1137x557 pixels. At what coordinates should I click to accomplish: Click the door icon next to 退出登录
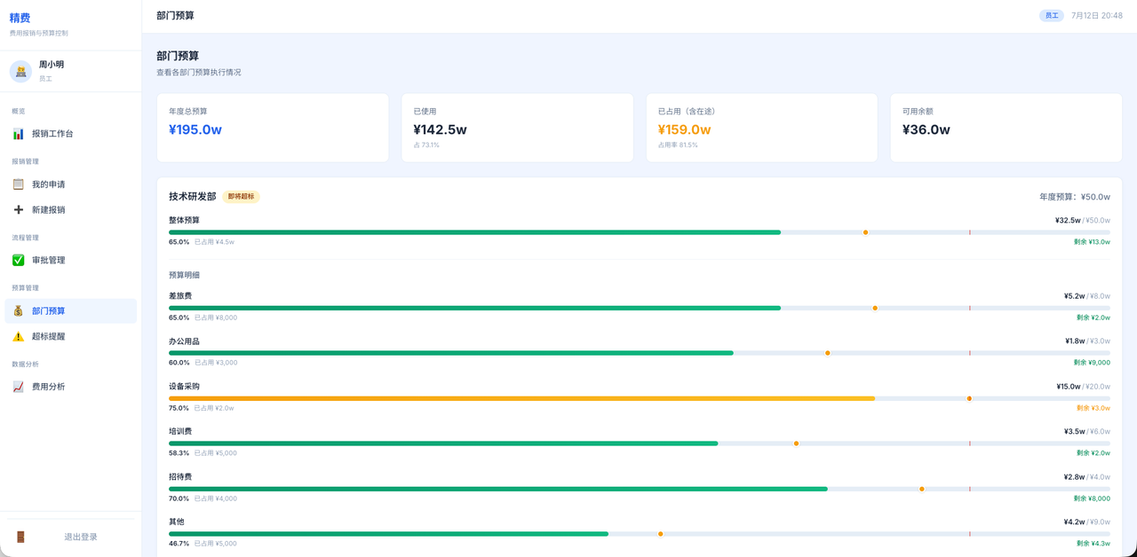pos(20,537)
